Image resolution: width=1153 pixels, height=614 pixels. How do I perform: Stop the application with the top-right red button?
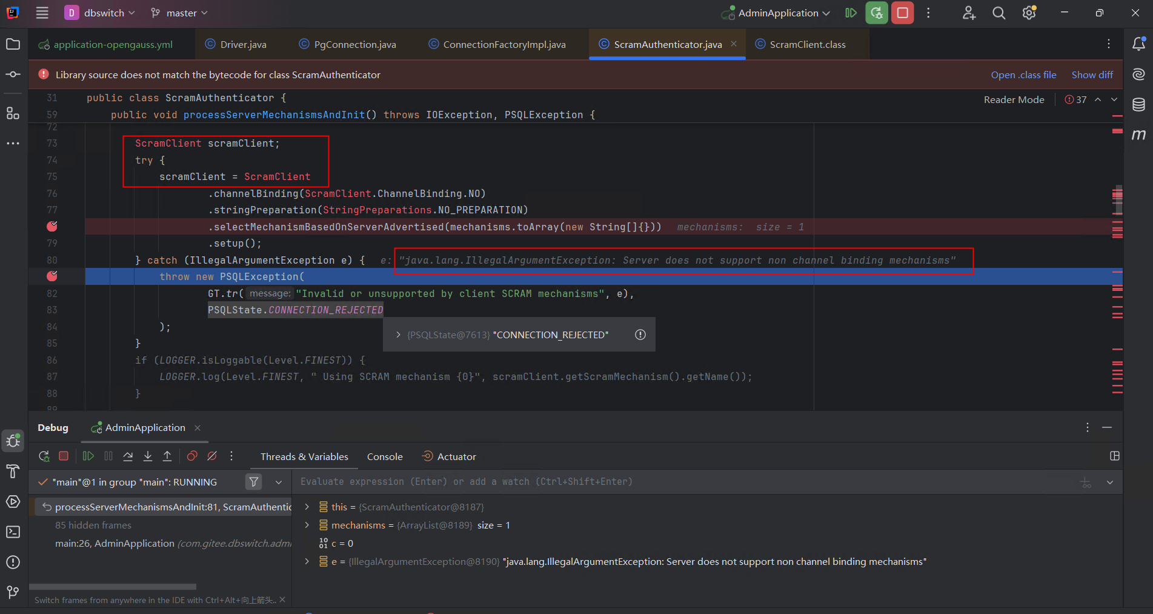[902, 13]
